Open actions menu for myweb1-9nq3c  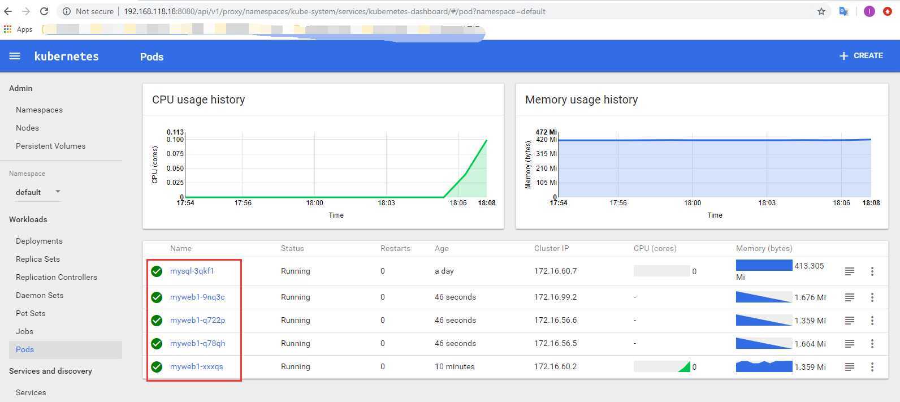click(872, 297)
